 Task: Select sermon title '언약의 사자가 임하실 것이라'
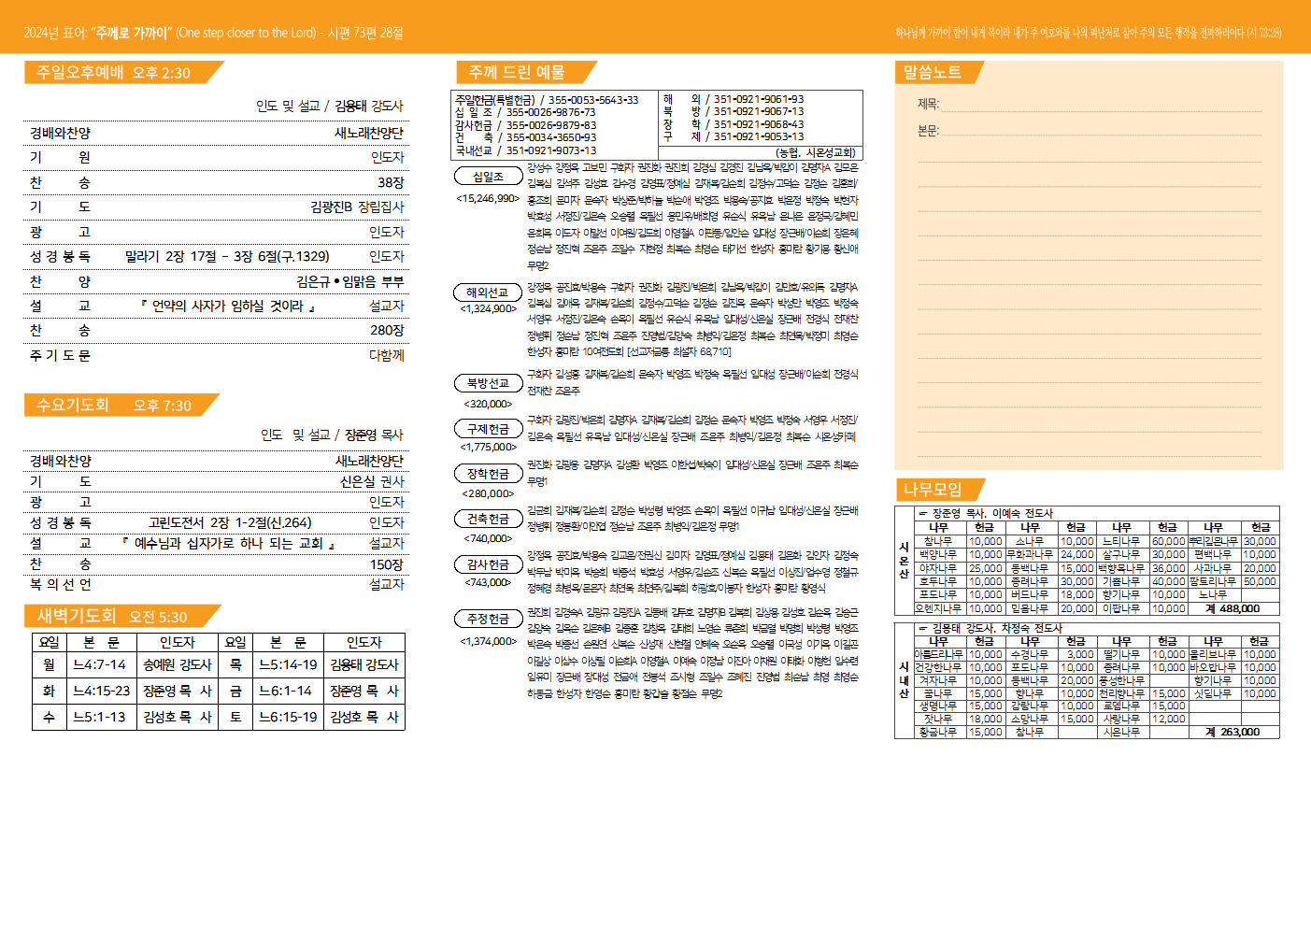coord(228,306)
